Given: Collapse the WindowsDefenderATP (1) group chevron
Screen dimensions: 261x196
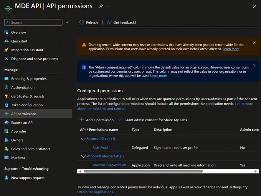Looking at the screenshot, I should click(83, 156).
